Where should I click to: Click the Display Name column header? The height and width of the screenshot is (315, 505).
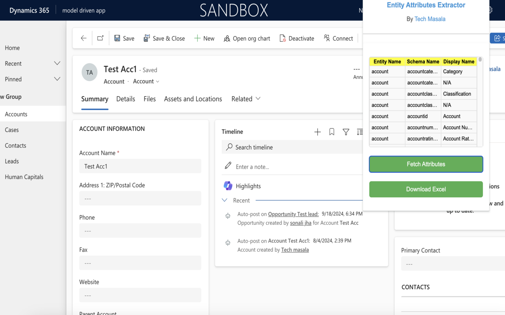[459, 61]
